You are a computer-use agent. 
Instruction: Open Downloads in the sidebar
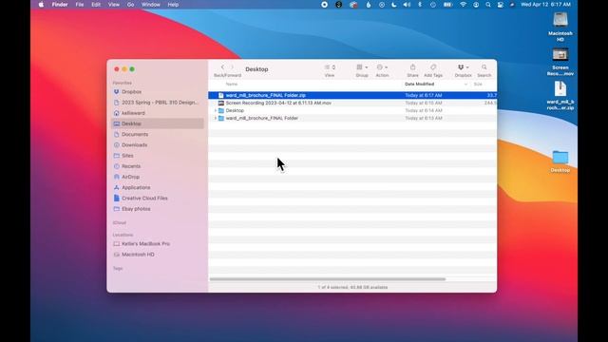(158, 144)
